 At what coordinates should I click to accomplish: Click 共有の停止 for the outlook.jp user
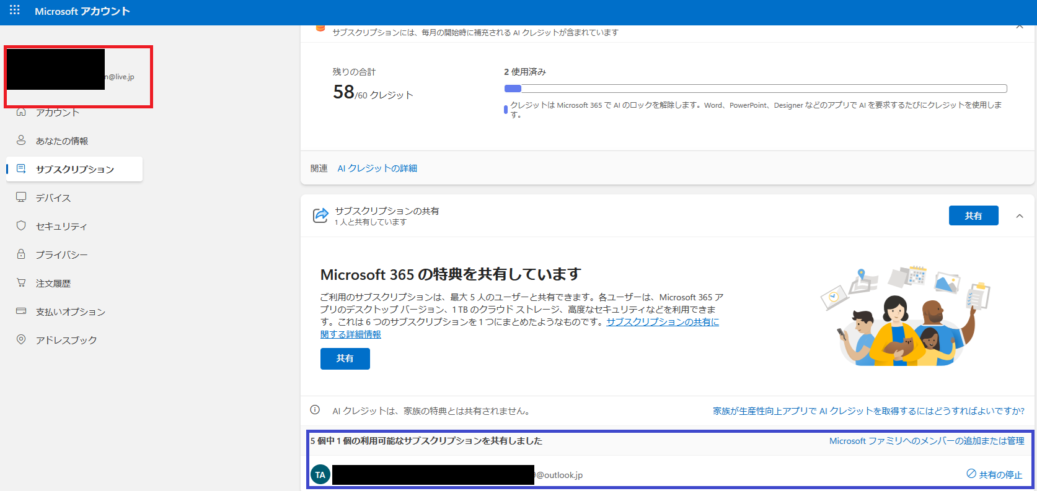click(x=994, y=474)
